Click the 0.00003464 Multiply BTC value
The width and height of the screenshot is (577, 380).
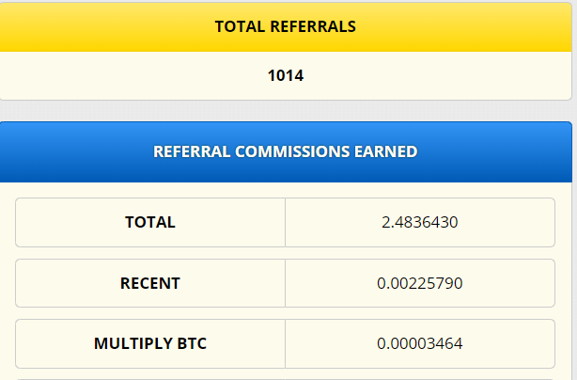pos(420,343)
